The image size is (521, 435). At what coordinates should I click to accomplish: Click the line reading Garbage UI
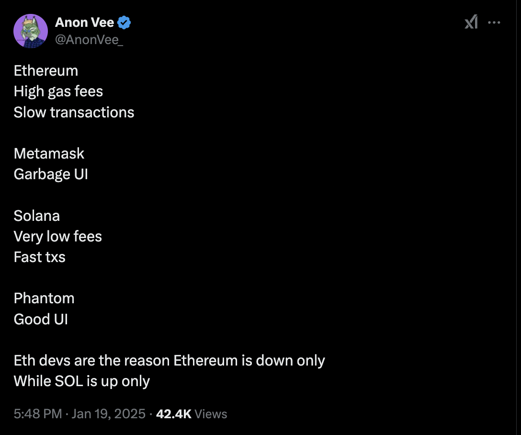(50, 174)
